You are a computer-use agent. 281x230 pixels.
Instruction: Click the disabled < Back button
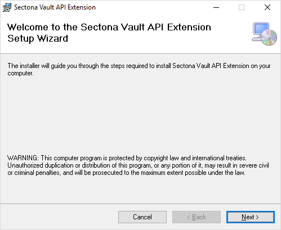pyautogui.click(x=197, y=217)
